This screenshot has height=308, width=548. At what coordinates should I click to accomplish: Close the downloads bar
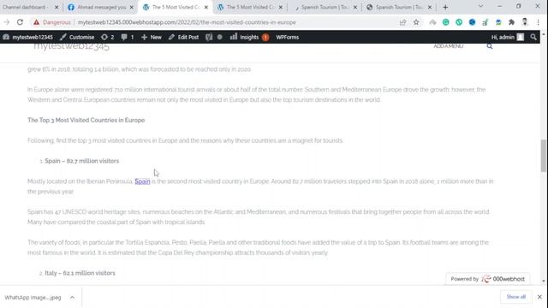tap(539, 297)
